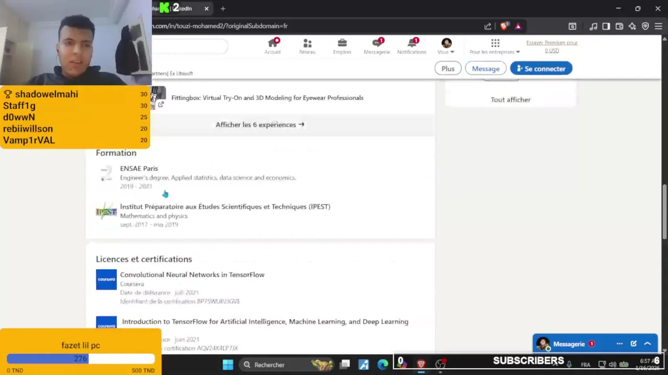This screenshot has width=668, height=375.
Task: Open the Introduction to TensorFlow for Artificial Intelligence certification
Action: [265, 321]
